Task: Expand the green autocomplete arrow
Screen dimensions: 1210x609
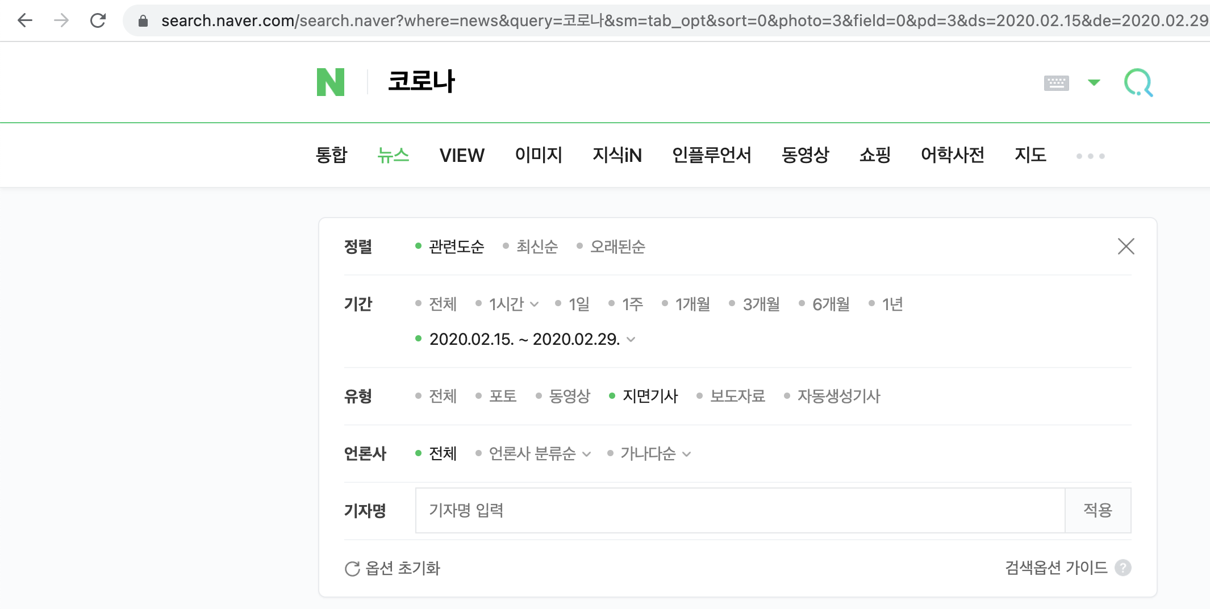Action: [1094, 83]
